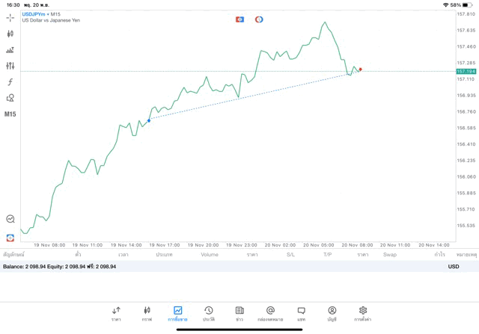Activate the crosshair cursor tool

pos(10,17)
